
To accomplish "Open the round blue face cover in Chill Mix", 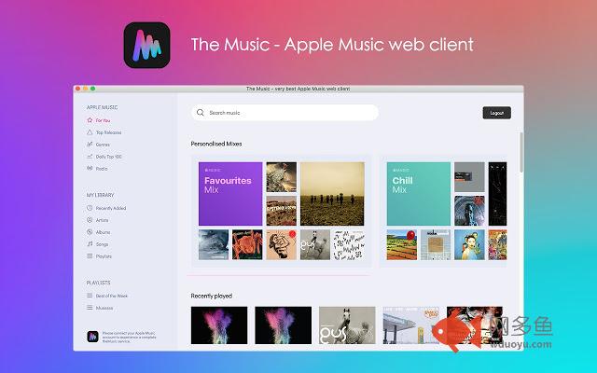I will coord(469,211).
